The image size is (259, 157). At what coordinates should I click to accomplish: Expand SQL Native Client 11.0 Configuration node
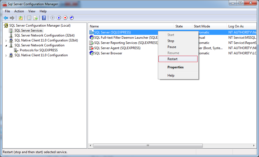coord(6,55)
